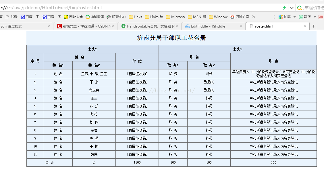Screen dimensions: 324x175
Task: Open the 游戏中心 bookmark
Action: point(116,17)
